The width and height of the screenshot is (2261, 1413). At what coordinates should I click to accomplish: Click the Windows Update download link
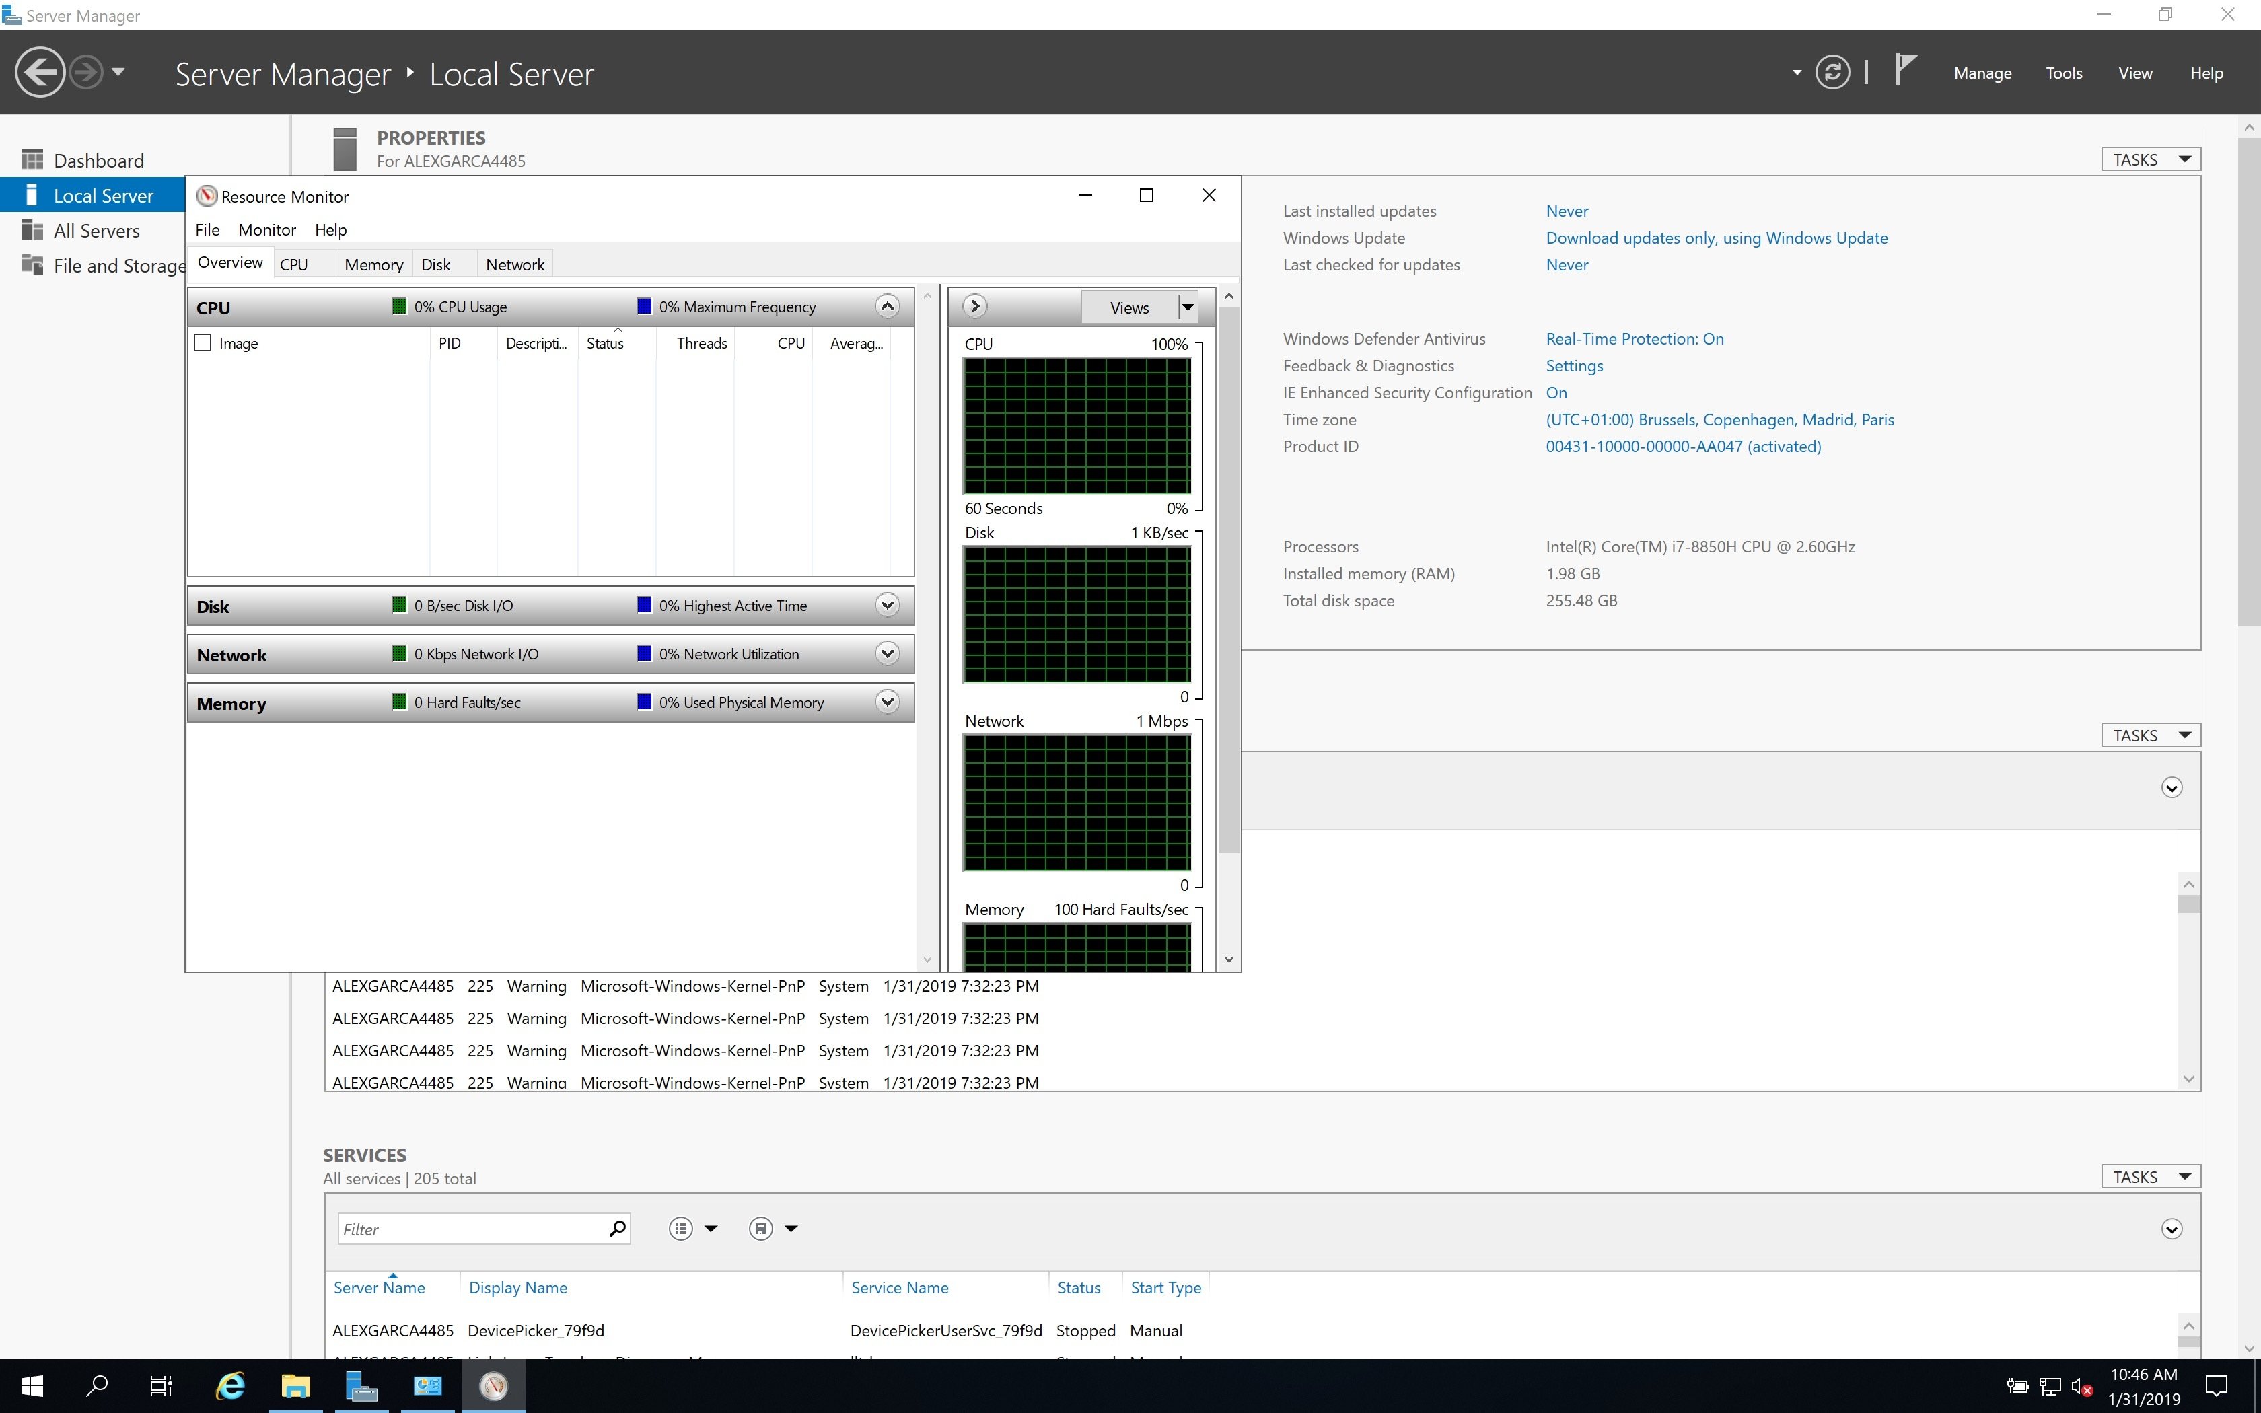pyautogui.click(x=1716, y=238)
